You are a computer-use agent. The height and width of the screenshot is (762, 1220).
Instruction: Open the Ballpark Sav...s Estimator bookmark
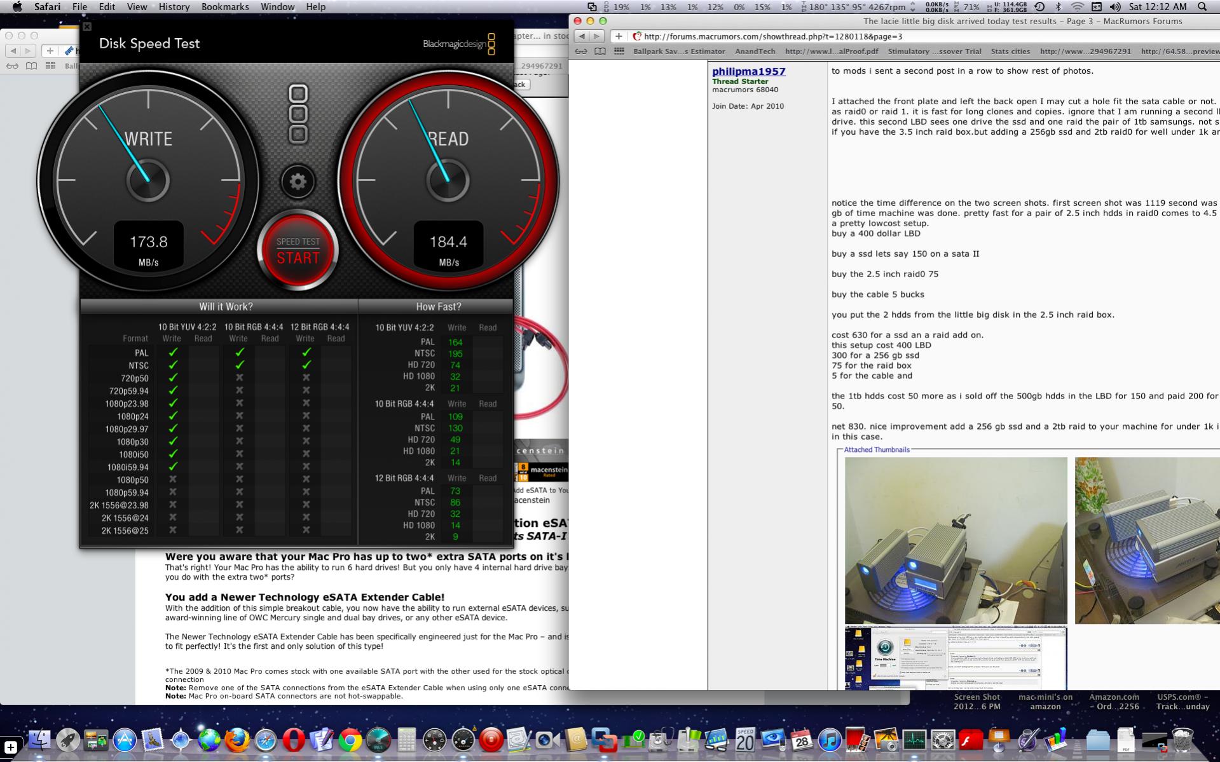679,51
